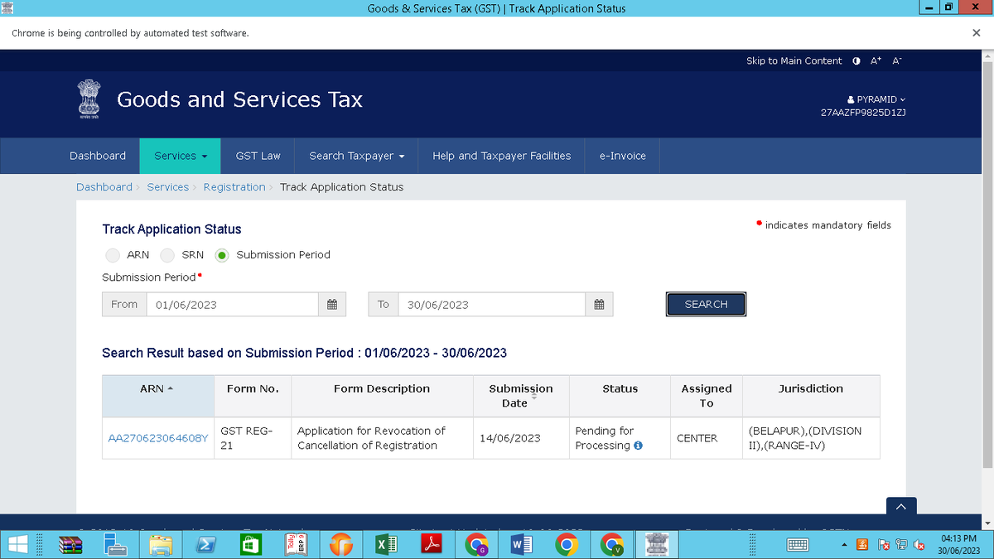Screen dimensions: 994x559
Task: Go to Services breadcrumb link
Action: click(x=168, y=187)
